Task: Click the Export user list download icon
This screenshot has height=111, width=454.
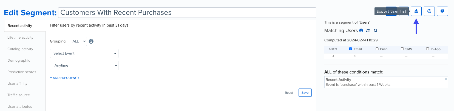Action: [x=416, y=11]
